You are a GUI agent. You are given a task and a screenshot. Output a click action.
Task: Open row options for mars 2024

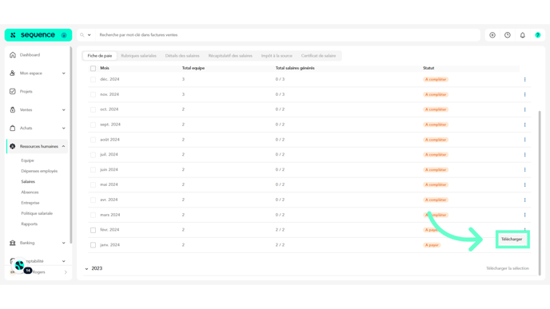click(x=524, y=215)
